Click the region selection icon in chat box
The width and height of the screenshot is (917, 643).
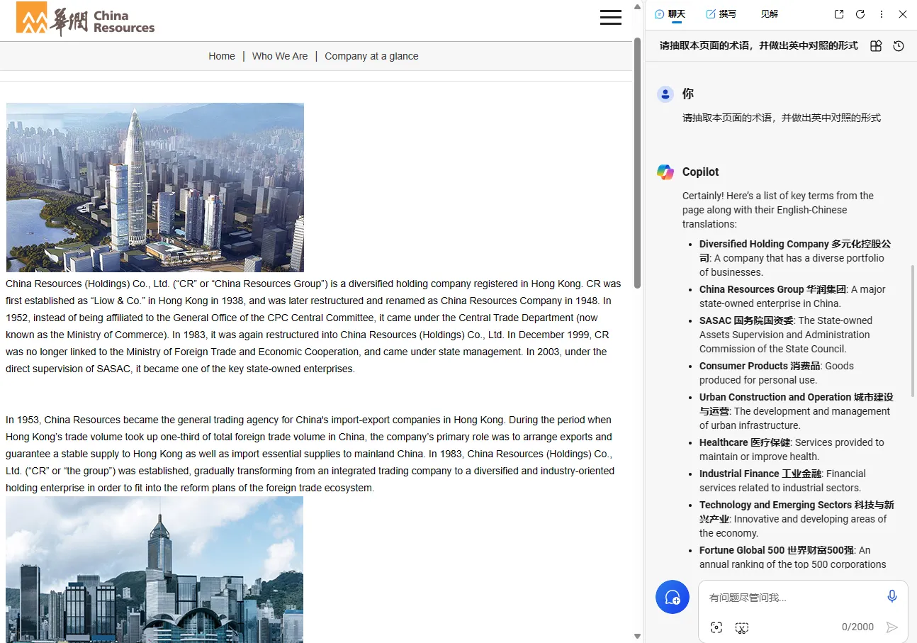click(742, 627)
